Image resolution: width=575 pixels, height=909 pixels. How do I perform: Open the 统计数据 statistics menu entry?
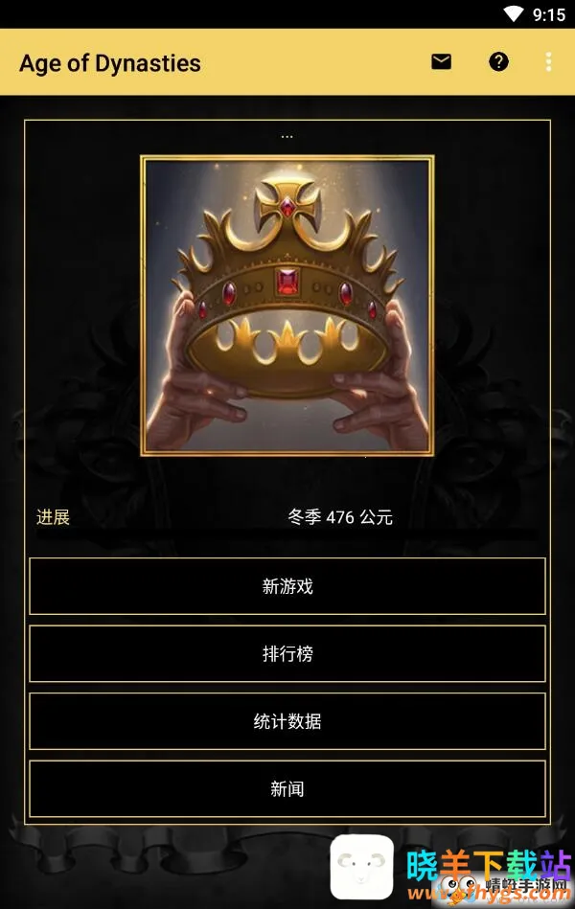(287, 720)
